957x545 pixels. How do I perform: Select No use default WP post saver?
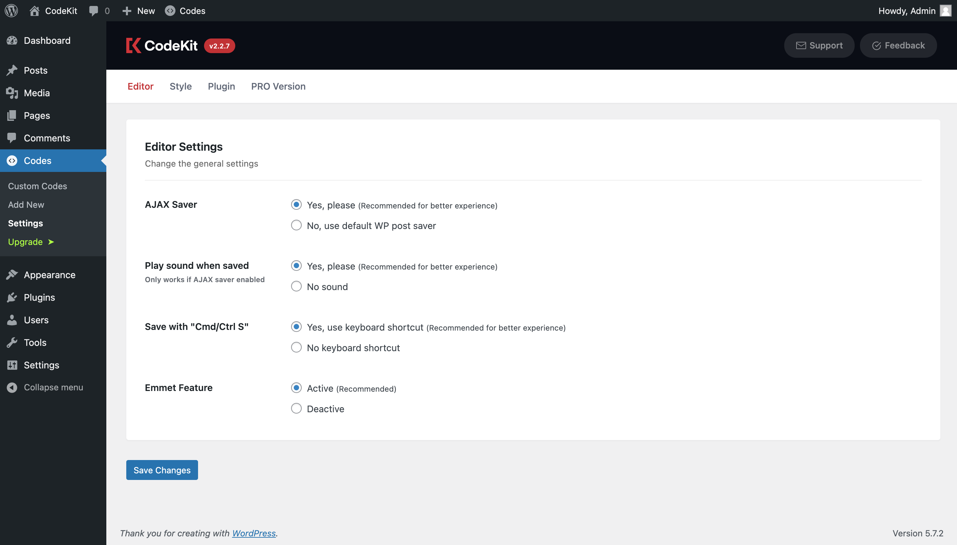point(296,225)
